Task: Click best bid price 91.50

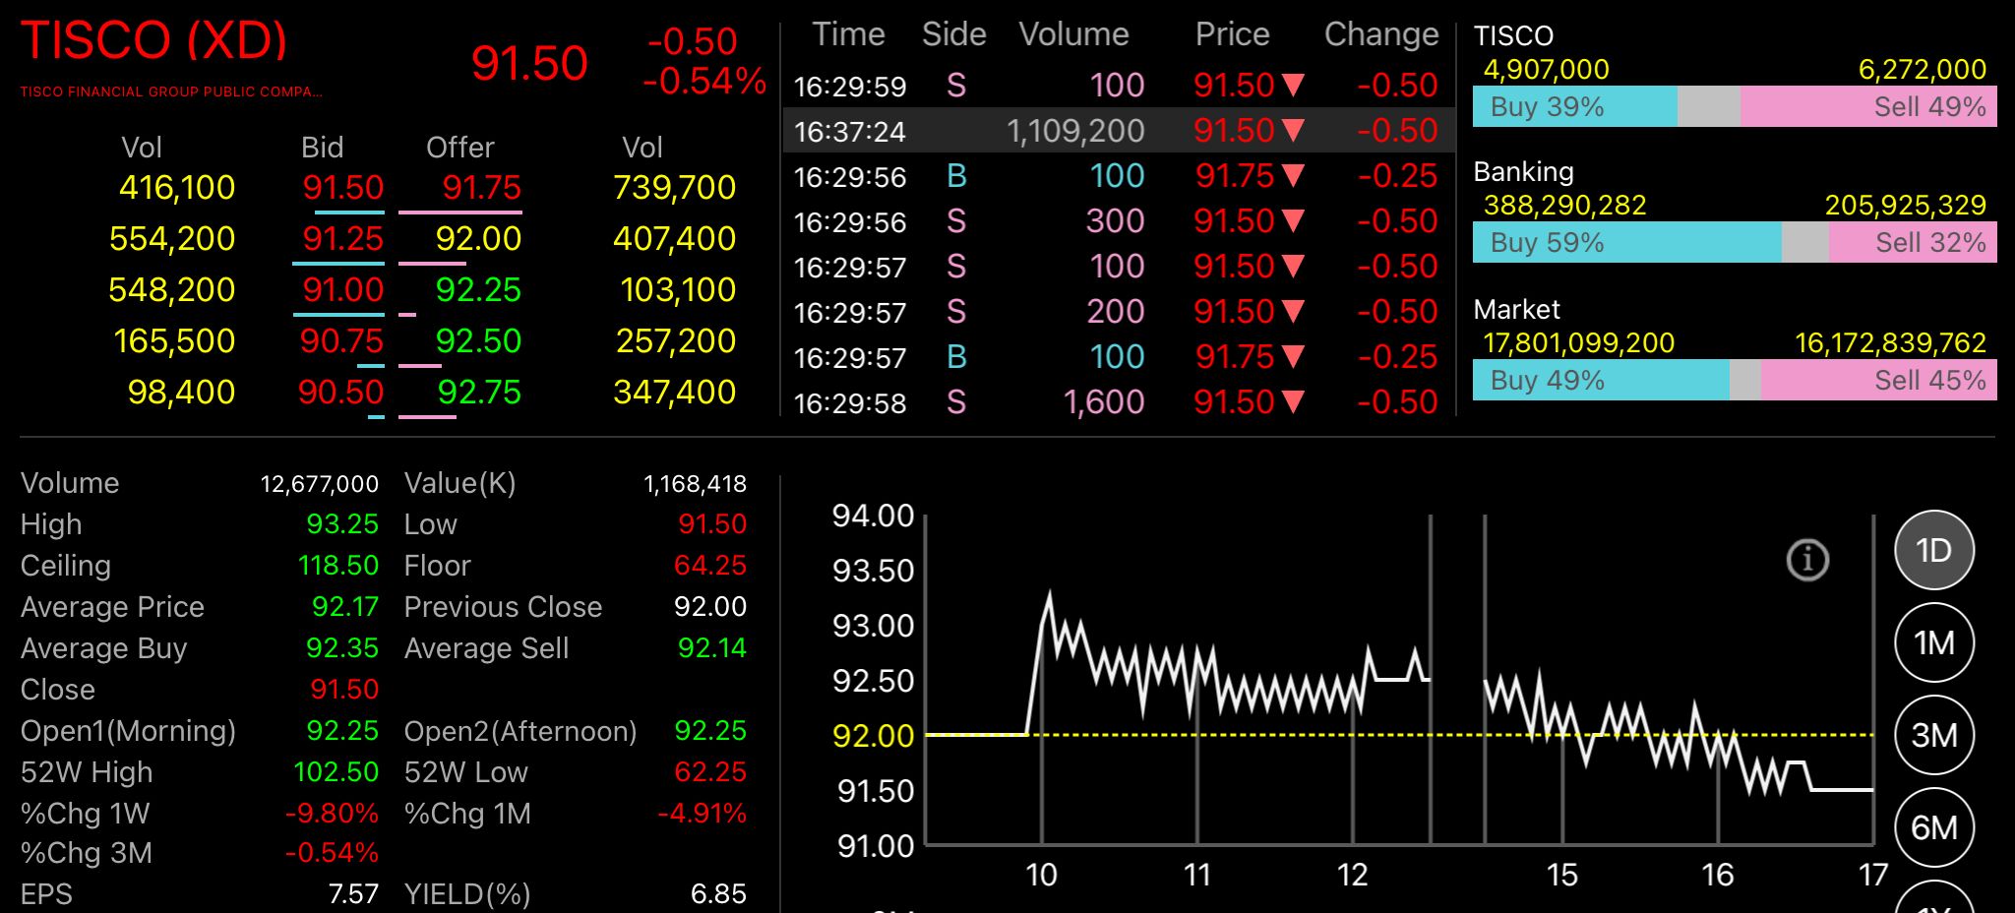Action: pos(343,187)
